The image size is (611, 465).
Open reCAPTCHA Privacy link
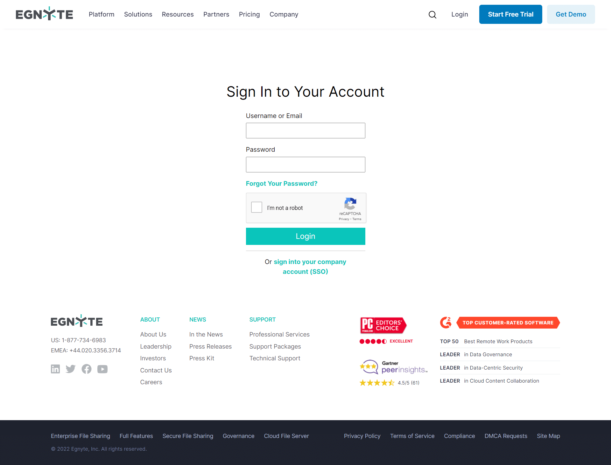(x=344, y=219)
